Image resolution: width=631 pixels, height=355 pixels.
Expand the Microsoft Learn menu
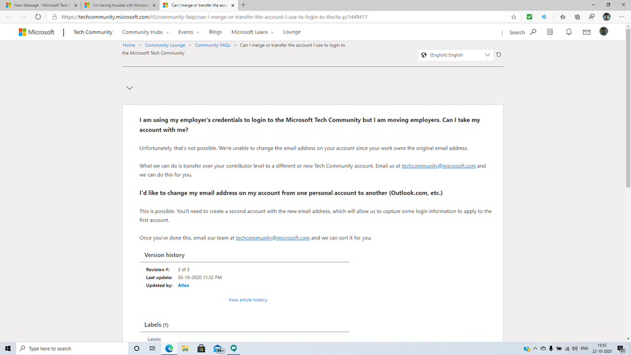click(x=252, y=32)
